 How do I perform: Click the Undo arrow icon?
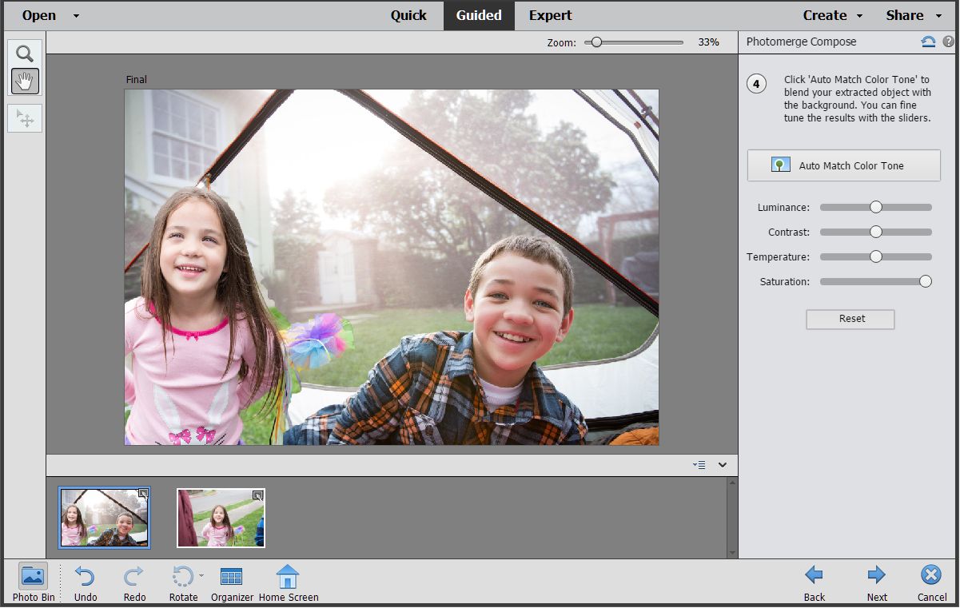tap(85, 577)
